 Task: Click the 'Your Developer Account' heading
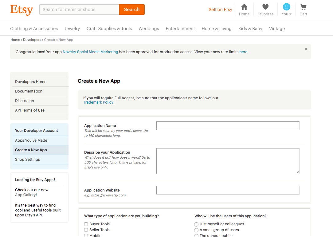37,131
